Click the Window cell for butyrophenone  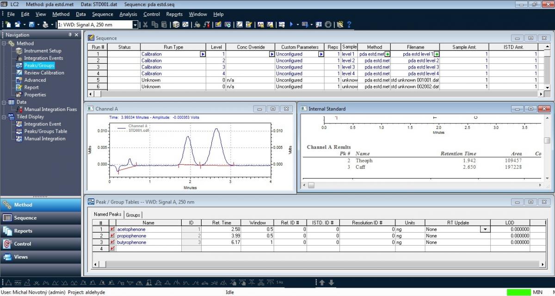click(x=257, y=242)
